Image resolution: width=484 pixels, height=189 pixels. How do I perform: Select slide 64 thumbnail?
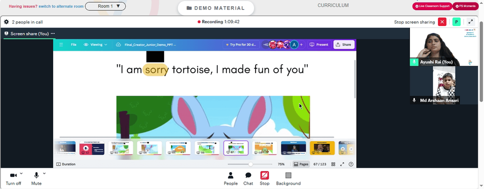[x=150, y=148]
